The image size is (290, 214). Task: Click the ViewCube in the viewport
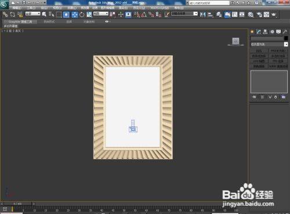[235, 42]
